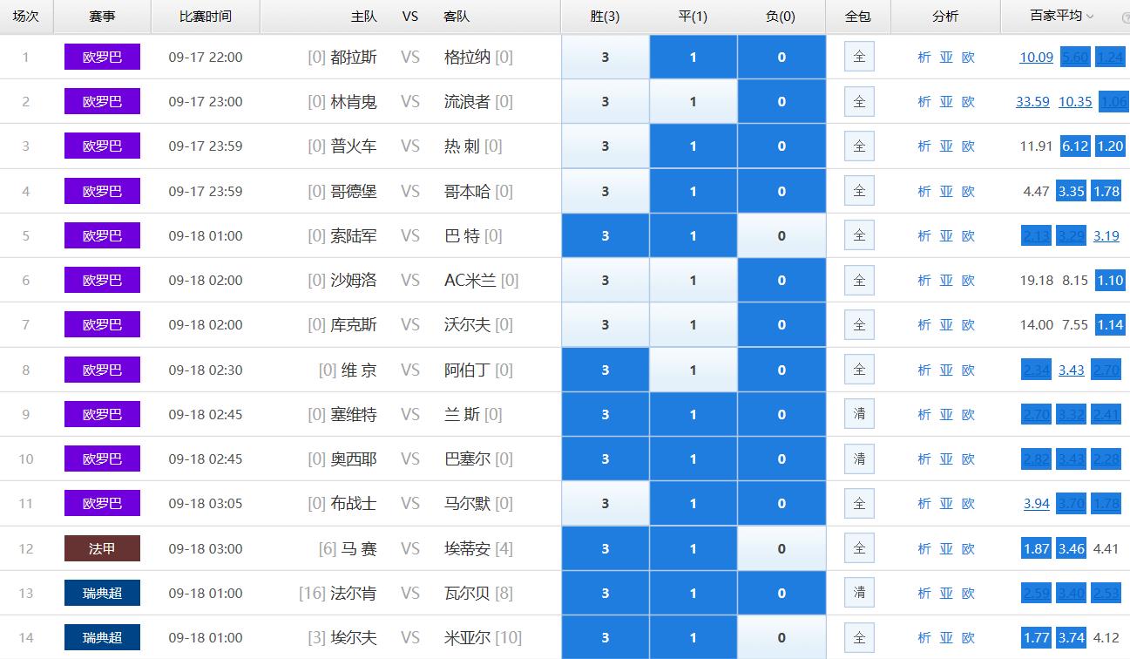
Task: Open 析 analysis for 都拉斯 match
Action: (x=924, y=57)
